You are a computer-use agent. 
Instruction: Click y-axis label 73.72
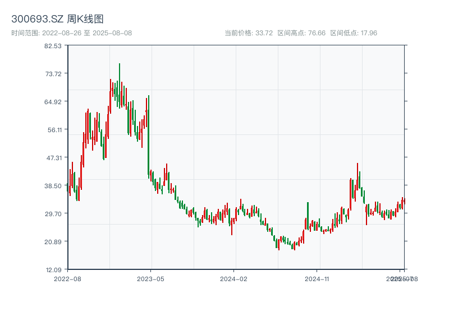53,74
